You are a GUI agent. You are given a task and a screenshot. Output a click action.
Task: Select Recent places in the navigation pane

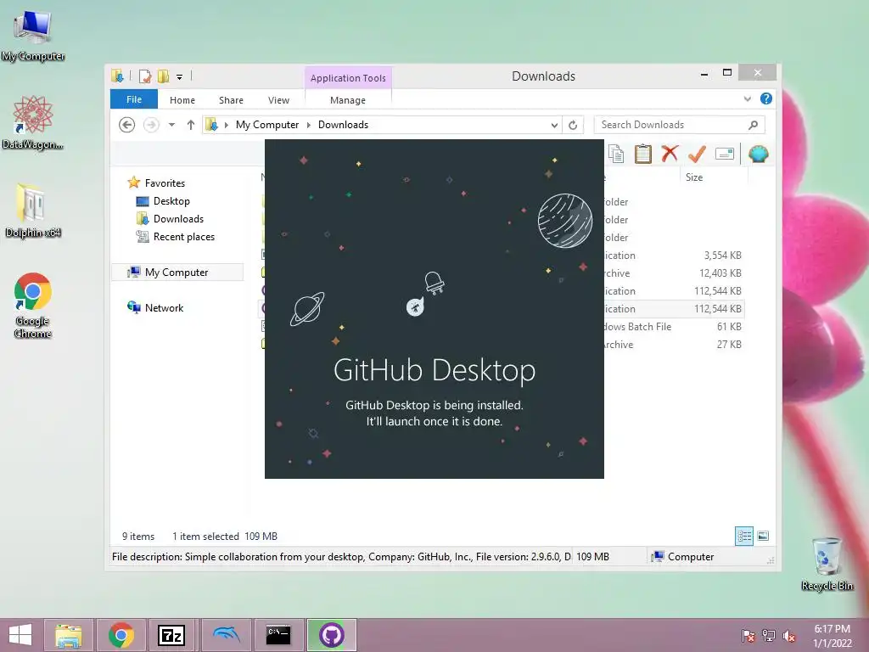click(x=183, y=237)
